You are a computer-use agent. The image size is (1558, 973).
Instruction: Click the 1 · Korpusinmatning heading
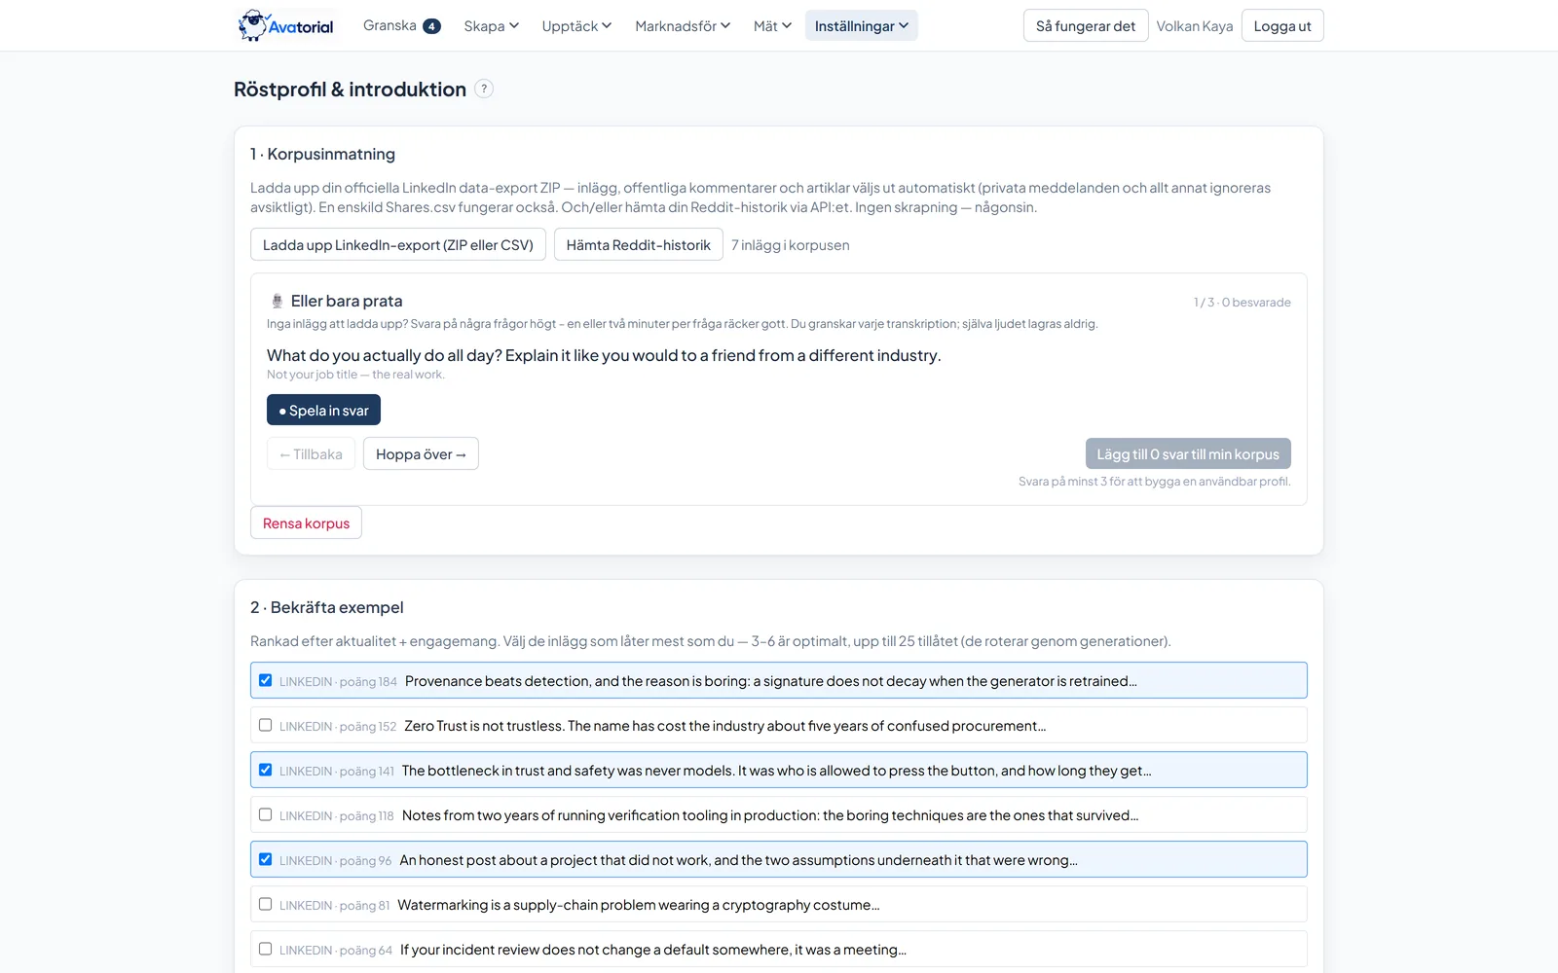[x=322, y=154]
